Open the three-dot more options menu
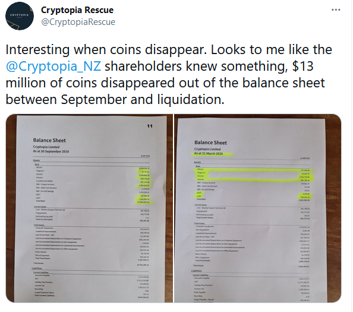This screenshot has width=353, height=312. click(x=336, y=10)
